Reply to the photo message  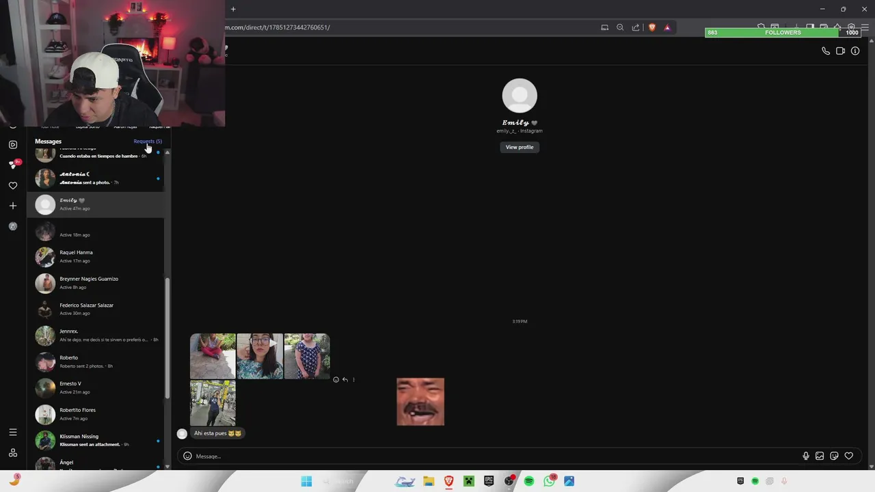click(x=345, y=380)
